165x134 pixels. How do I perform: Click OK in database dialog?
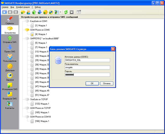point(92,84)
